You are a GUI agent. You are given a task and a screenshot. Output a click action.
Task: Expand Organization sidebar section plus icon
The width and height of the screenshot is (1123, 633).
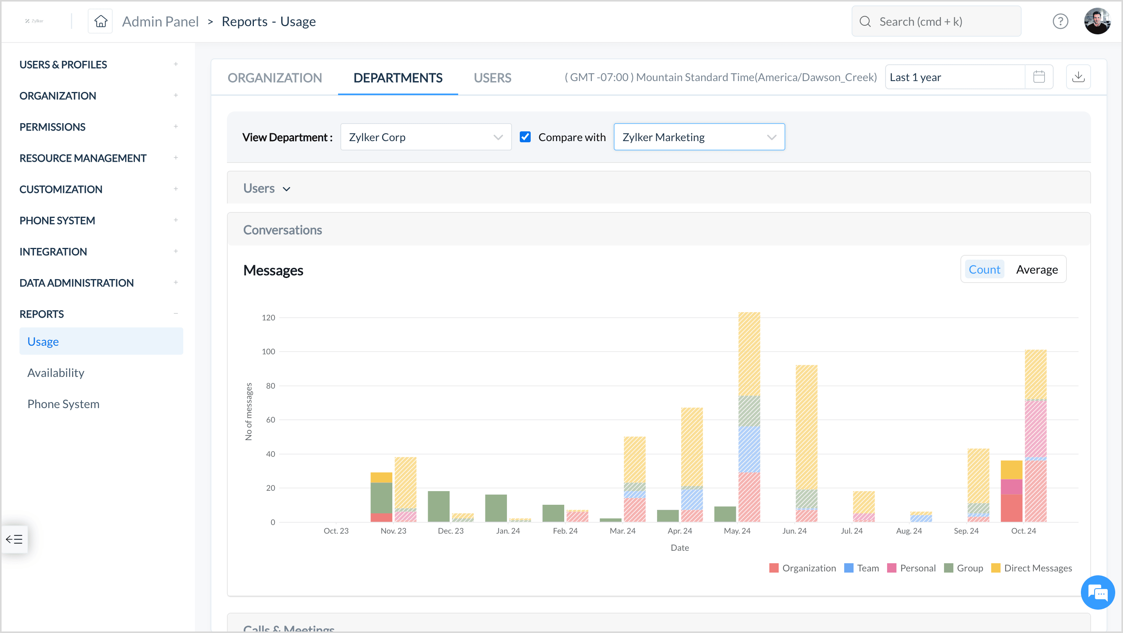[176, 95]
